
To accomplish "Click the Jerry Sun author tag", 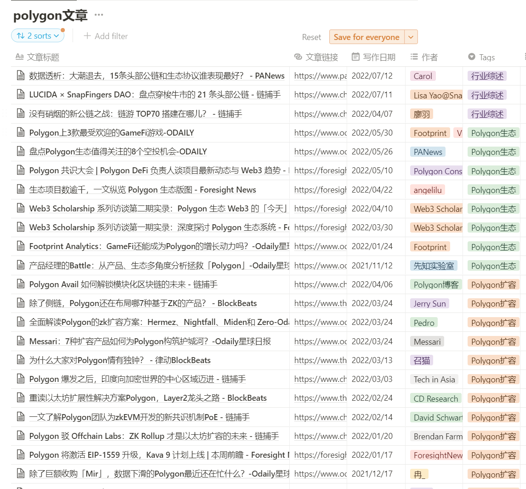I will click(x=430, y=304).
